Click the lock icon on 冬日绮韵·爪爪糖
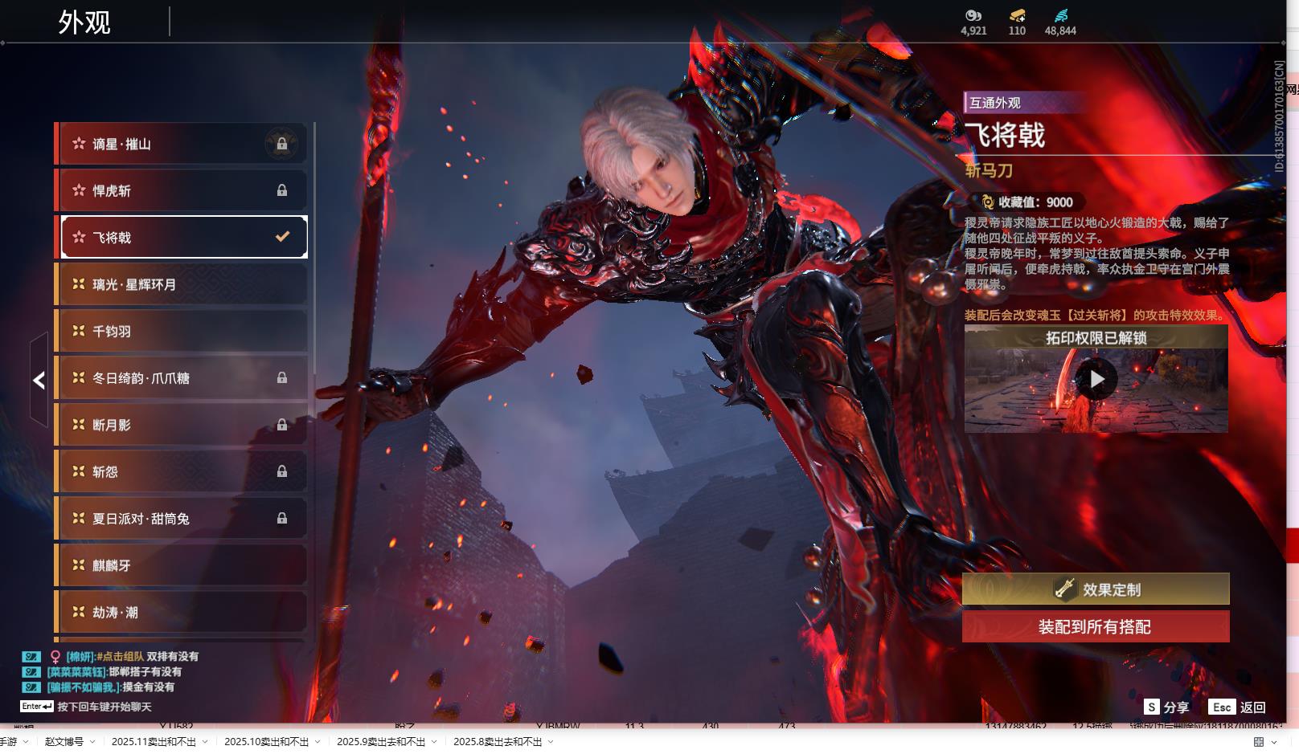Image resolution: width=1299 pixels, height=754 pixels. (282, 377)
